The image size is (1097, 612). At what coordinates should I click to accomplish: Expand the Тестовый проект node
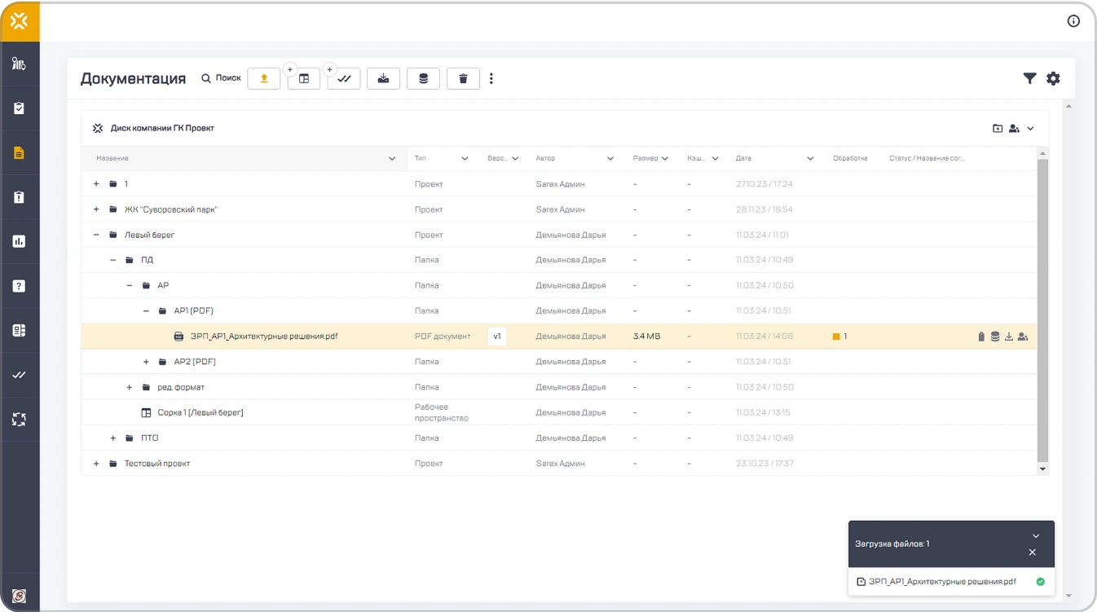[96, 464]
